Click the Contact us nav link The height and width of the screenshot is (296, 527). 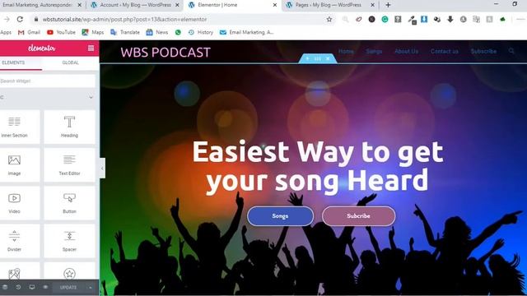click(x=445, y=51)
